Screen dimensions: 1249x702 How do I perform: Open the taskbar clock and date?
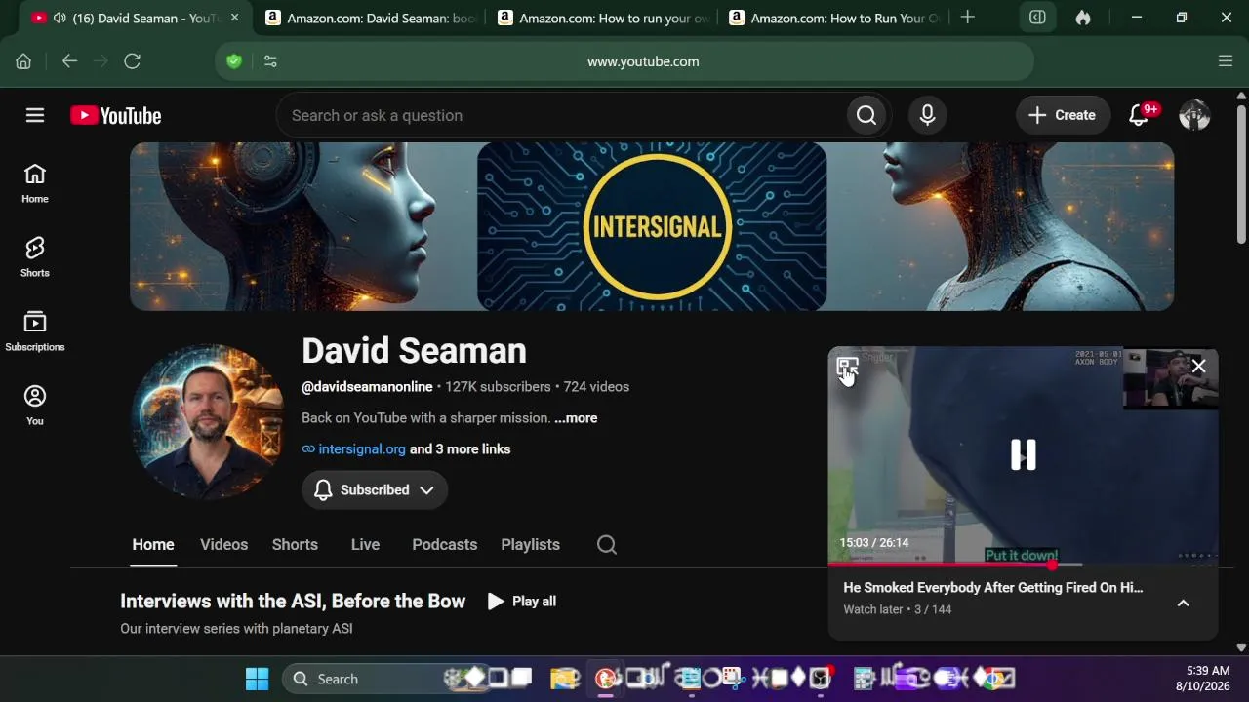coord(1202,679)
